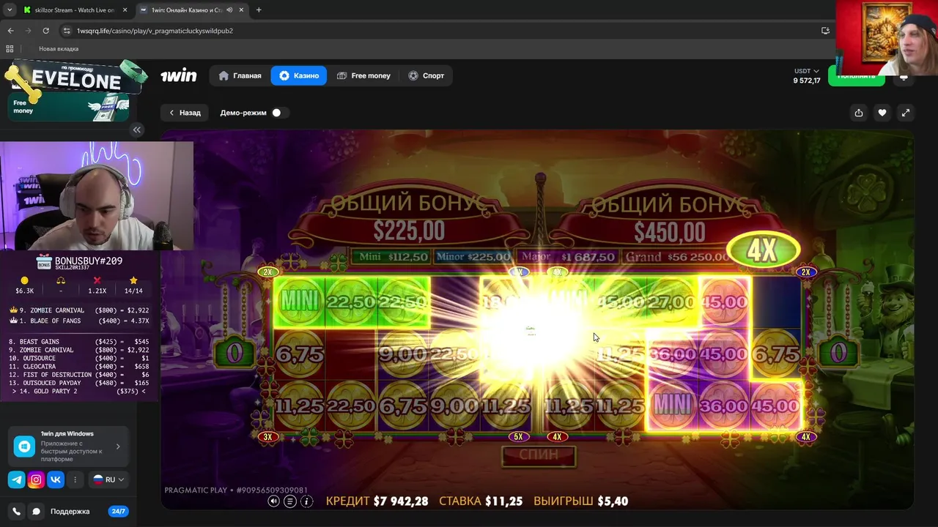
Task: Click the Major $1 687,50 jackpot label
Action: pyautogui.click(x=568, y=257)
